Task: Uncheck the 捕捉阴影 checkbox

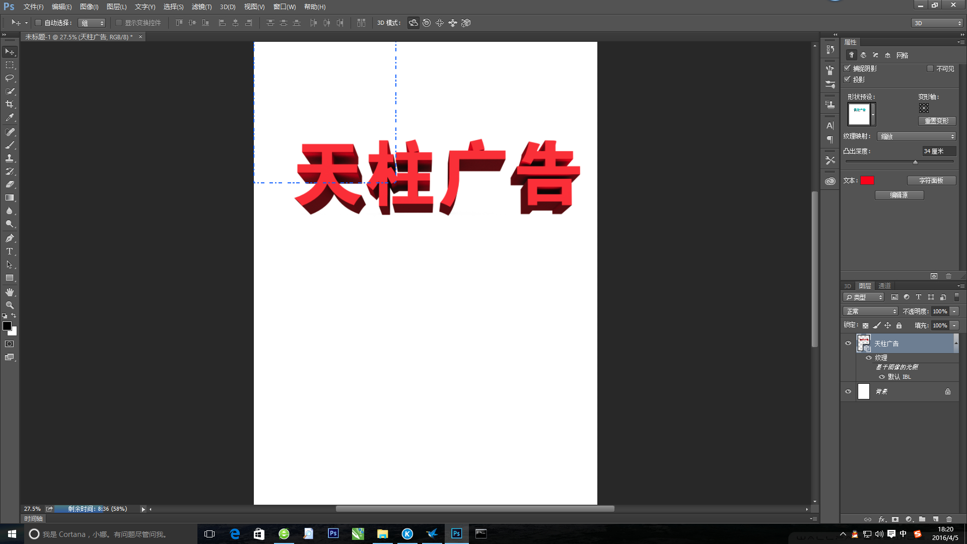Action: (847, 69)
